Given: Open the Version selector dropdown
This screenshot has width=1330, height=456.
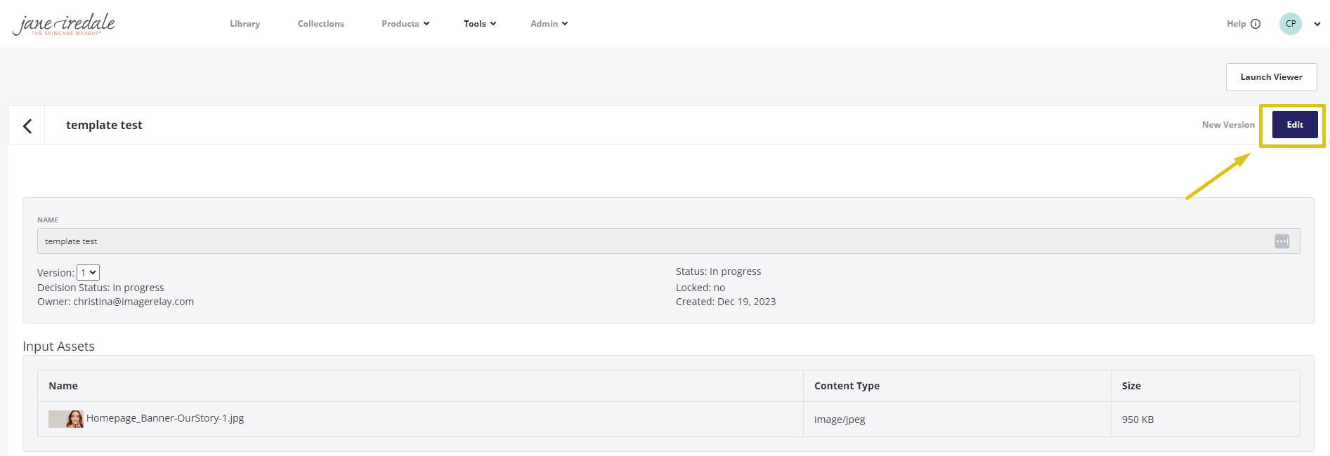Looking at the screenshot, I should click(x=89, y=272).
